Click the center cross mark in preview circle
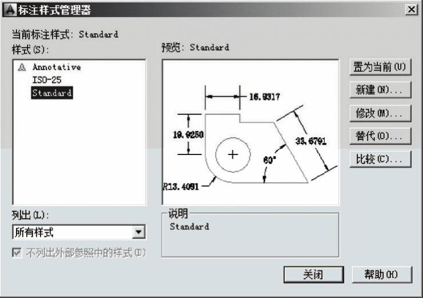Viewport: 423px width, 298px height. 232,154
